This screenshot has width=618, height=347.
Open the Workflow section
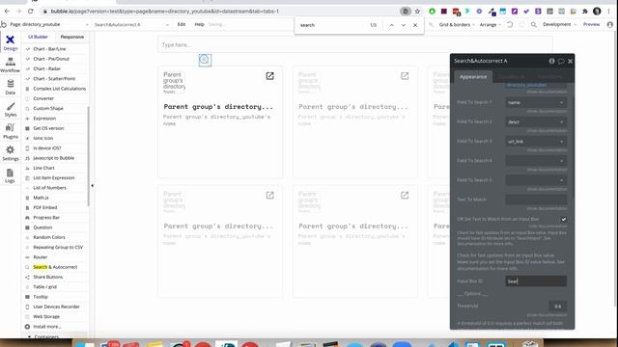[x=11, y=65]
